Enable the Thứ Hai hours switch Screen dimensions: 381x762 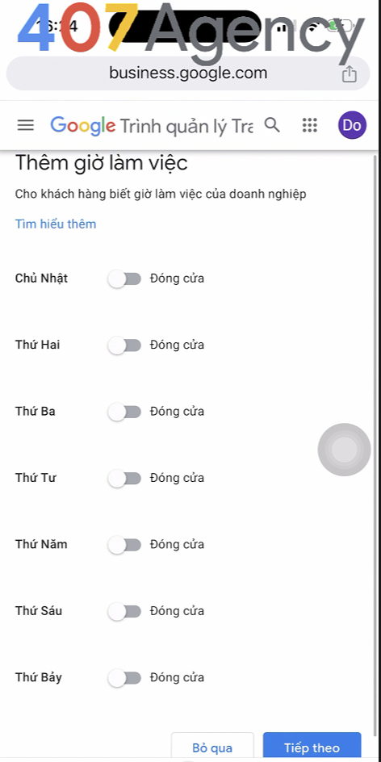pos(124,345)
